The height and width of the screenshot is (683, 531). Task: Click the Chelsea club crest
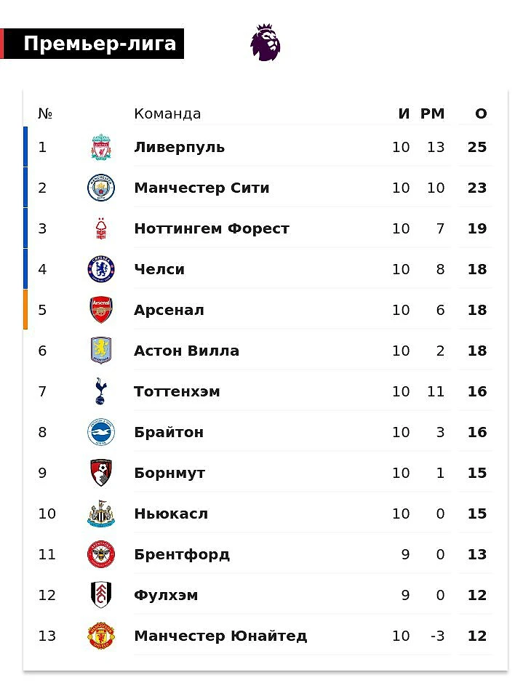point(101,269)
